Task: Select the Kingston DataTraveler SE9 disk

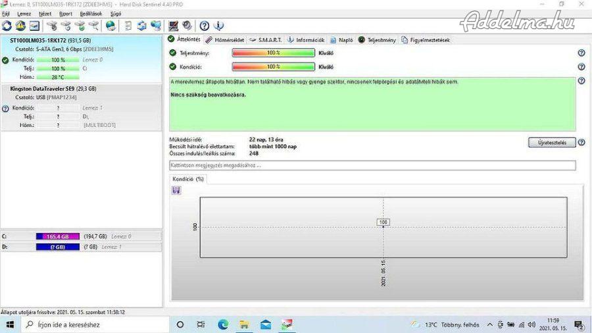Action: (53, 88)
